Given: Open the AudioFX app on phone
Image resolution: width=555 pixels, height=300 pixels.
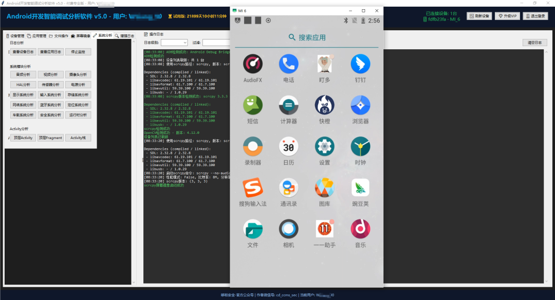Looking at the screenshot, I should [x=253, y=64].
